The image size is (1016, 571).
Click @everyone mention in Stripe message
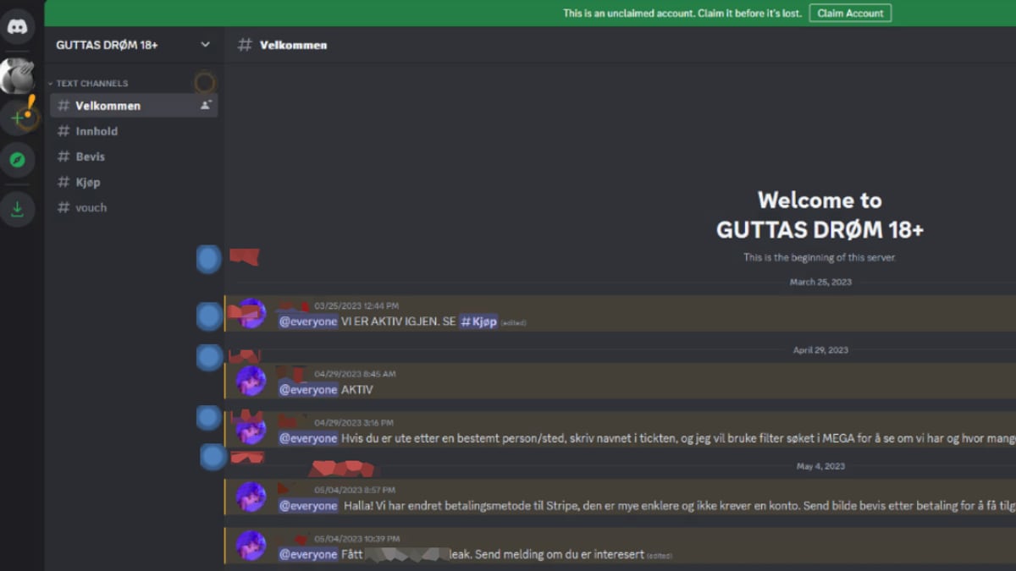308,506
